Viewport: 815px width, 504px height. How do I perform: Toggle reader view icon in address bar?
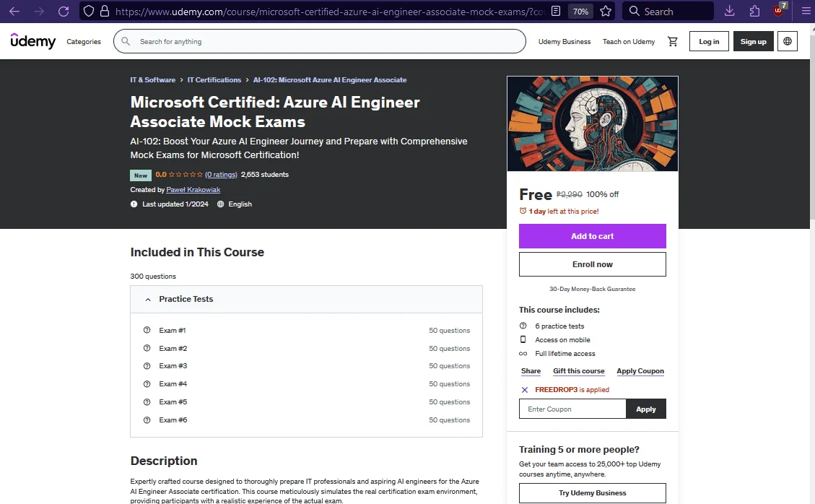coord(556,11)
